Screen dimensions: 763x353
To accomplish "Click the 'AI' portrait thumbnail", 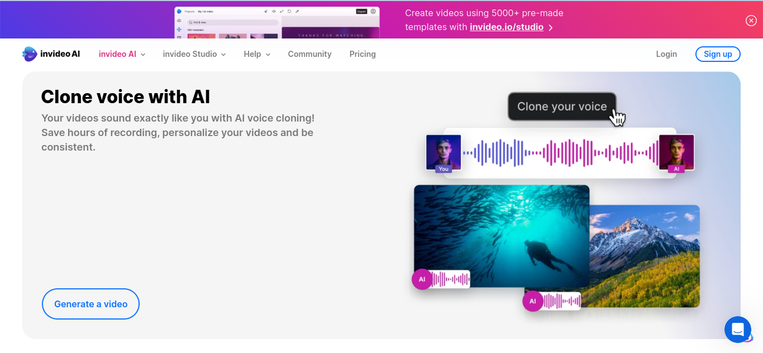I will [676, 153].
